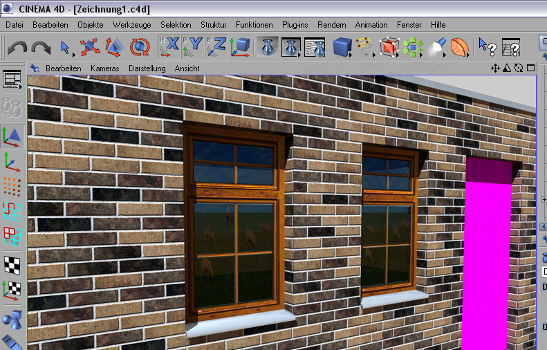
Task: Add a cube primitive object
Action: (342, 47)
